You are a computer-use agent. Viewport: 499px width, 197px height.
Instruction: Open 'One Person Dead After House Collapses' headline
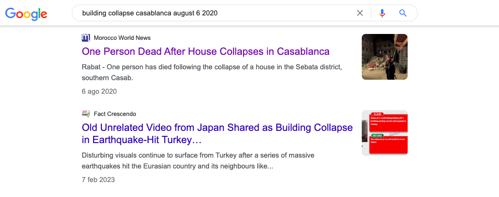[x=205, y=51]
